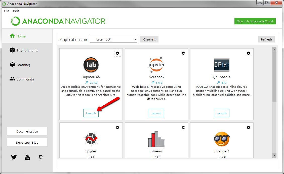Open JupyterLab gear settings menu

[118, 53]
